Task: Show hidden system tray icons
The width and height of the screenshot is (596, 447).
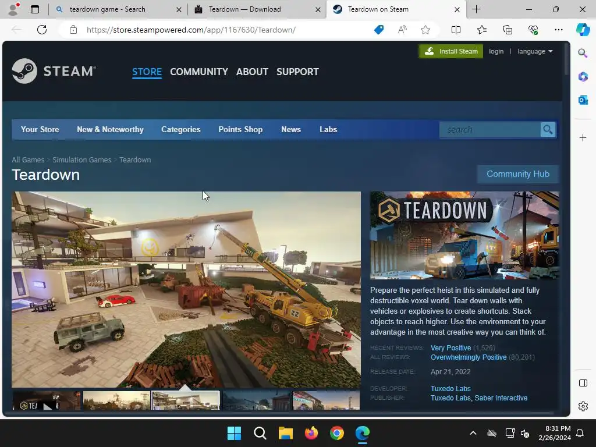Action: pyautogui.click(x=473, y=433)
